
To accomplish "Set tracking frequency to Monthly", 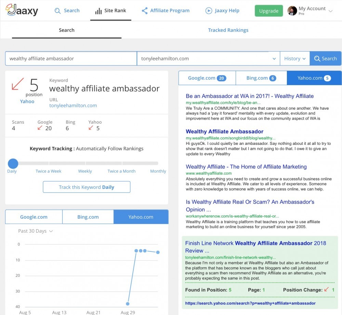I will click(x=158, y=171).
